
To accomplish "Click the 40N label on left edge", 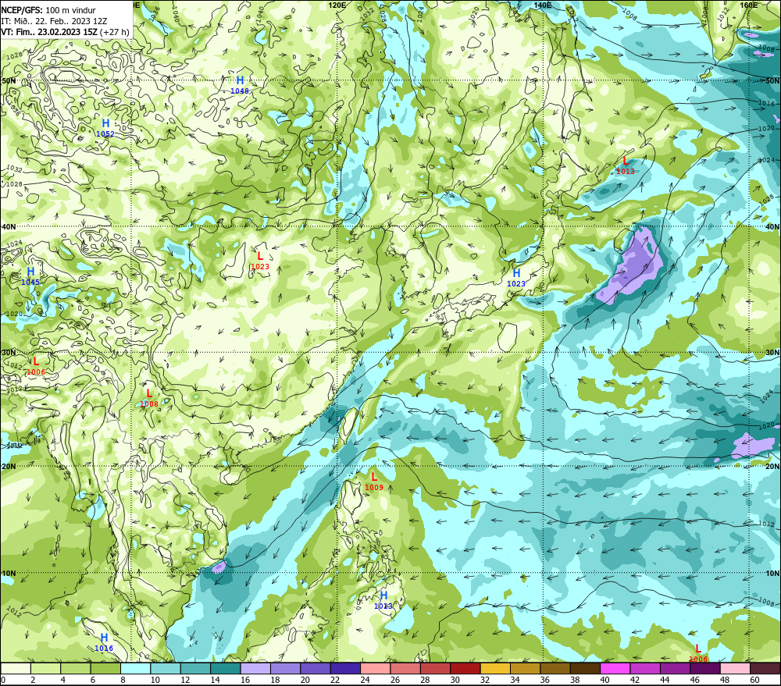I will 9,226.
